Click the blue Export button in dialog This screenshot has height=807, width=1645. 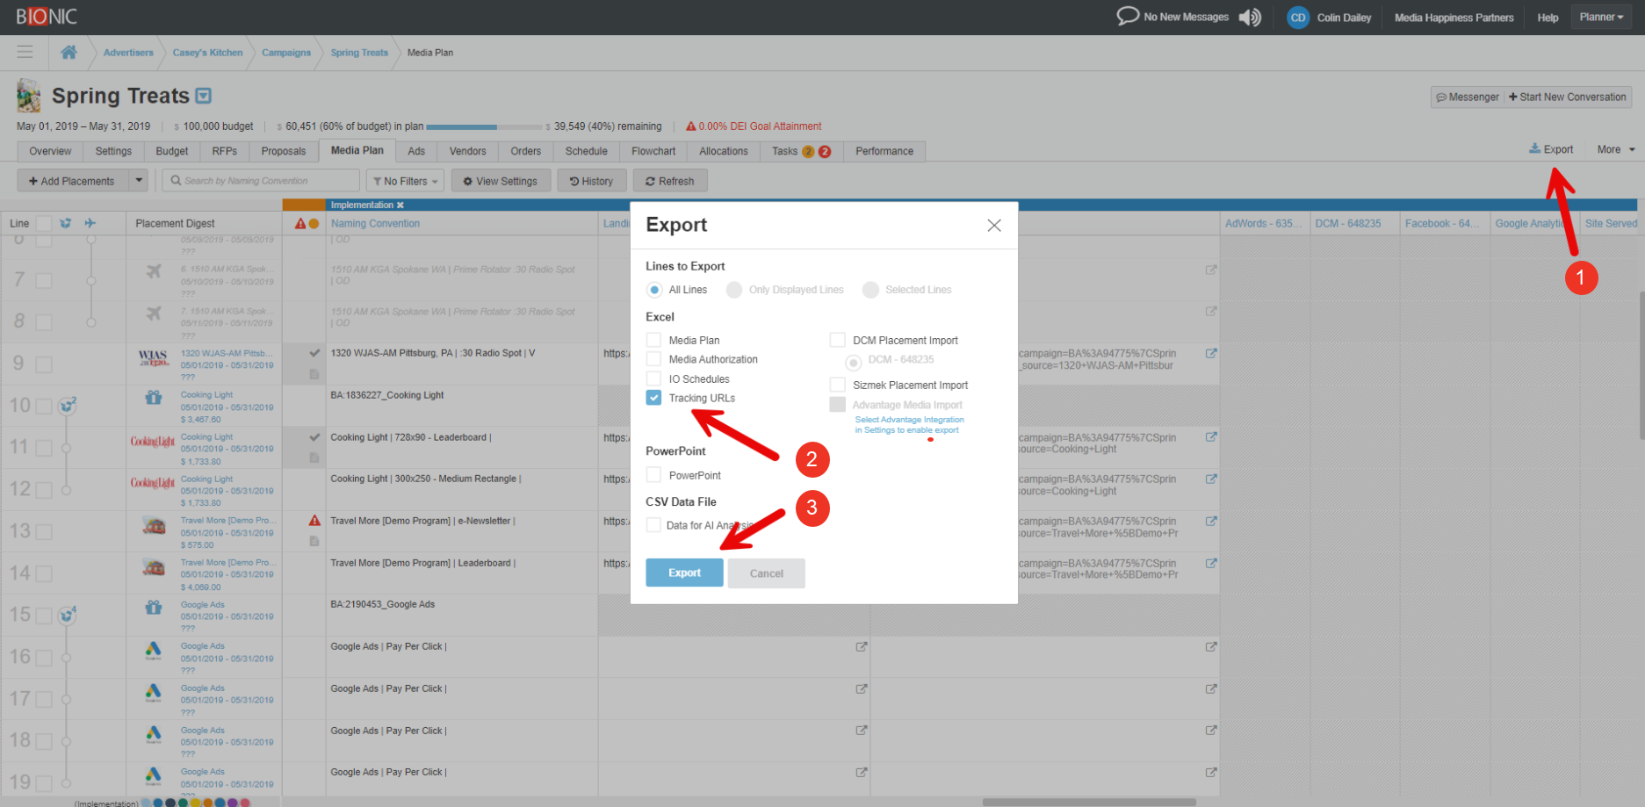pos(684,573)
